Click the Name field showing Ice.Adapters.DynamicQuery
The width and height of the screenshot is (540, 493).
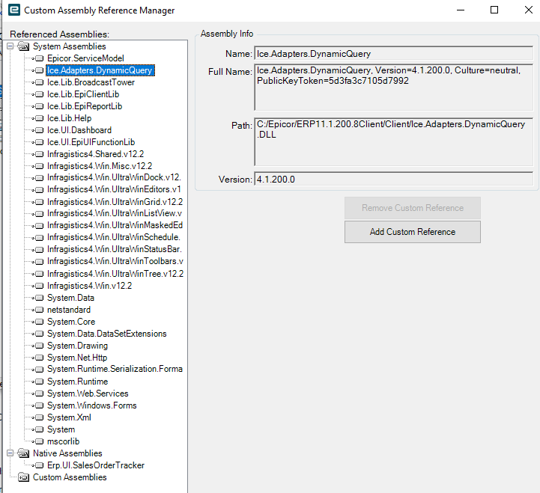coord(394,53)
